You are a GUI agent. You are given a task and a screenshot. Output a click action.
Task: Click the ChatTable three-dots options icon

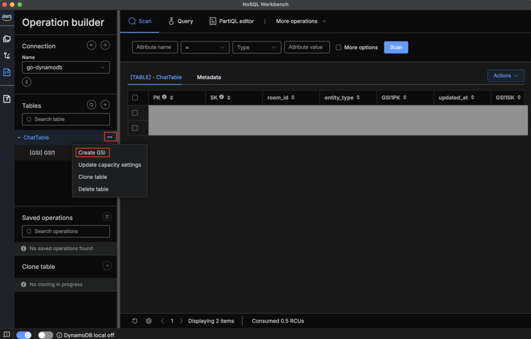coord(110,137)
